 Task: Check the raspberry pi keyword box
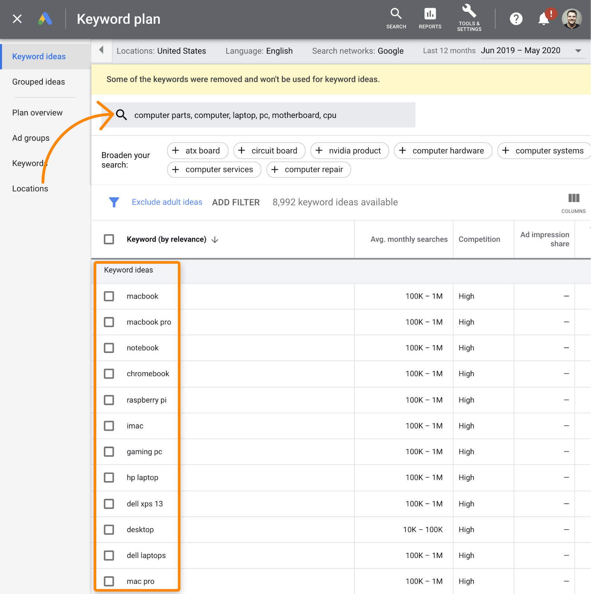(109, 400)
